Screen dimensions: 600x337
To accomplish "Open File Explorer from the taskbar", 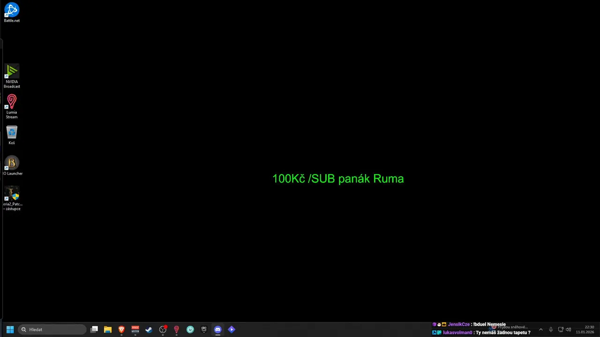I will pyautogui.click(x=108, y=330).
